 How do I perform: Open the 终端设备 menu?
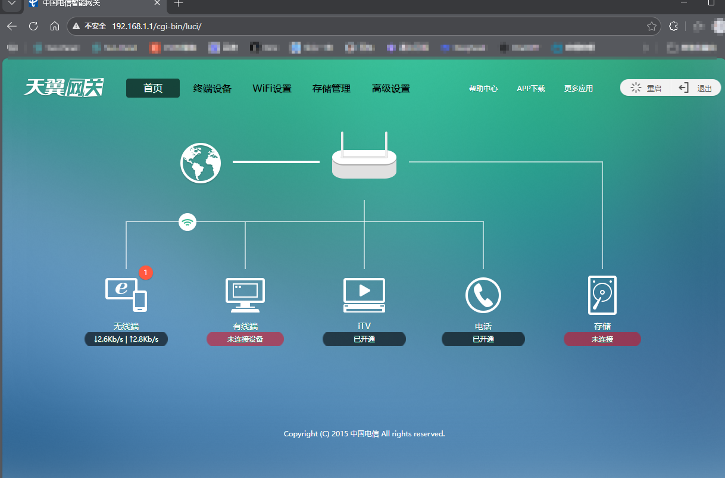(212, 89)
